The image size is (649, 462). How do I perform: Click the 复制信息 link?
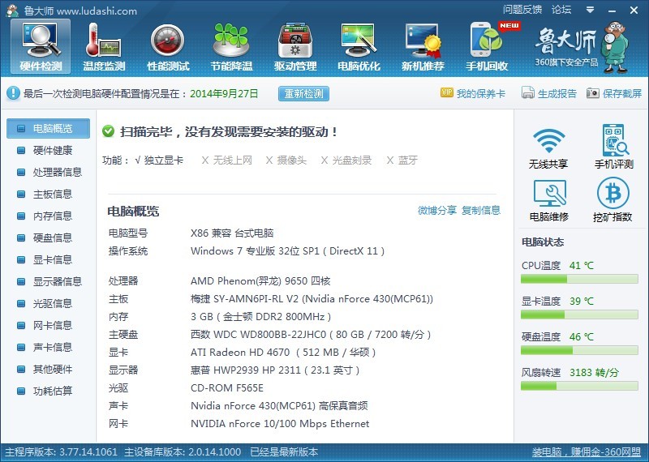pyautogui.click(x=481, y=211)
